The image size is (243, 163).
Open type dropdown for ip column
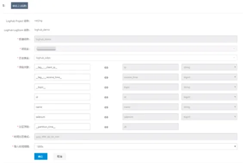209,67
